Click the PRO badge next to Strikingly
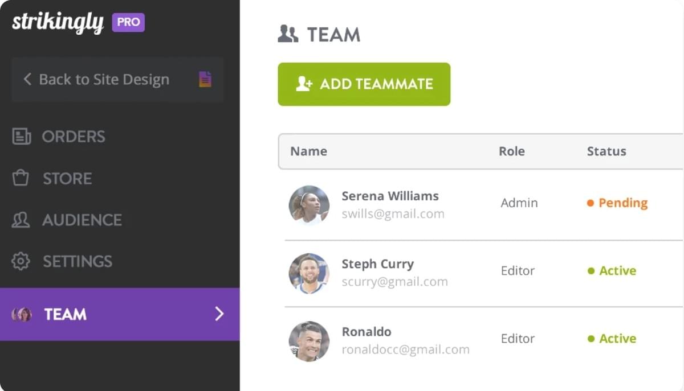The height and width of the screenshot is (391, 684). [x=128, y=22]
